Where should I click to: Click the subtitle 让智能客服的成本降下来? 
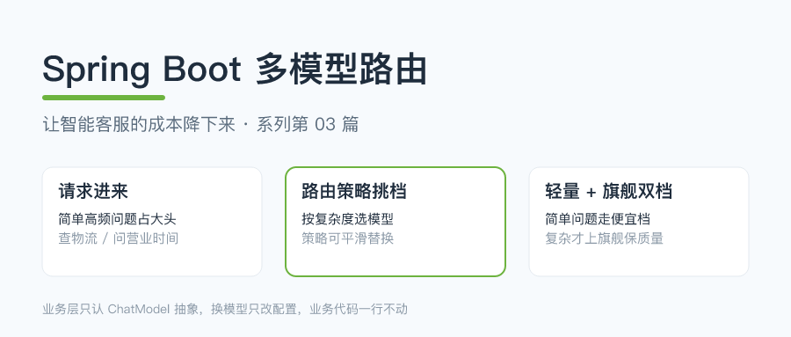(139, 124)
